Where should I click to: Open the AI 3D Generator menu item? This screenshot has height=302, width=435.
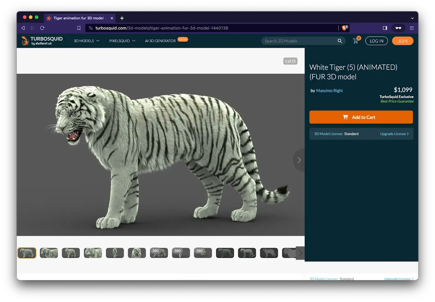tap(160, 41)
